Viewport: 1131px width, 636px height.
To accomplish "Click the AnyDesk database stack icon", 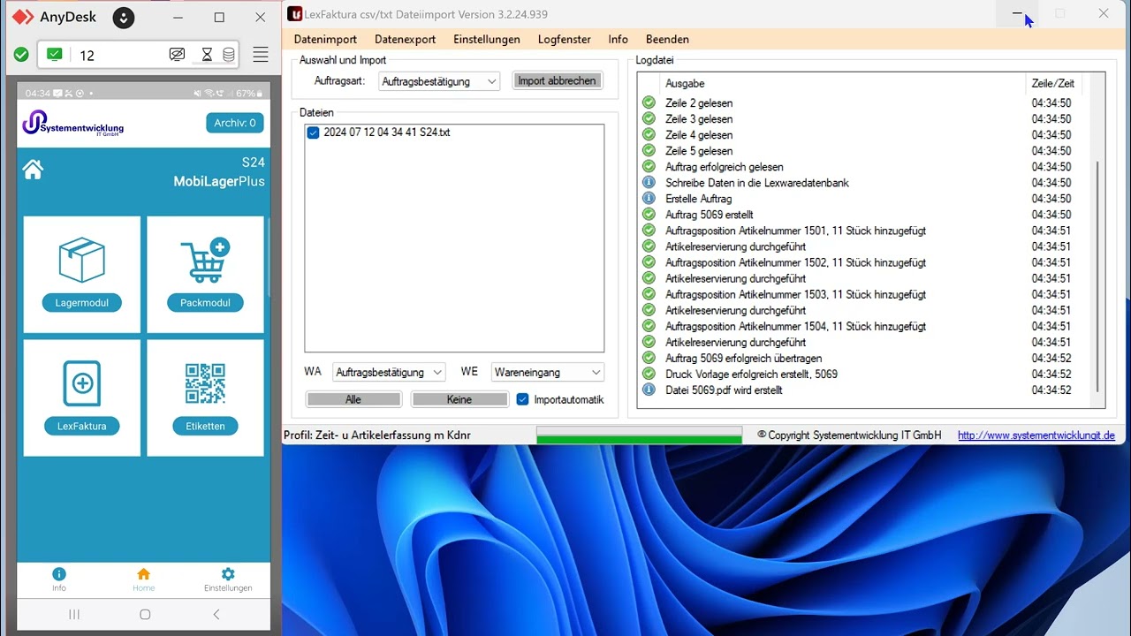I will click(x=229, y=55).
